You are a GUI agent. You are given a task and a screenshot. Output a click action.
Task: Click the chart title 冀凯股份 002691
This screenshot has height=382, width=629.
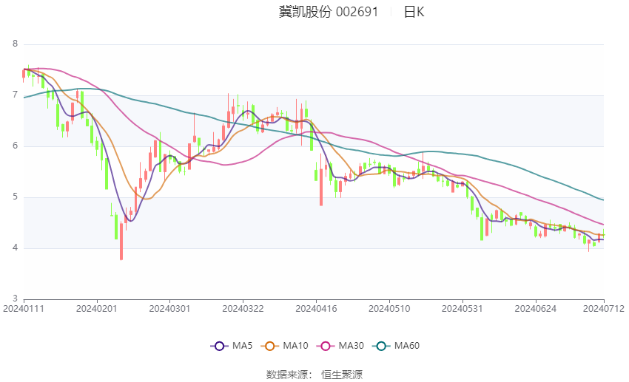click(329, 12)
